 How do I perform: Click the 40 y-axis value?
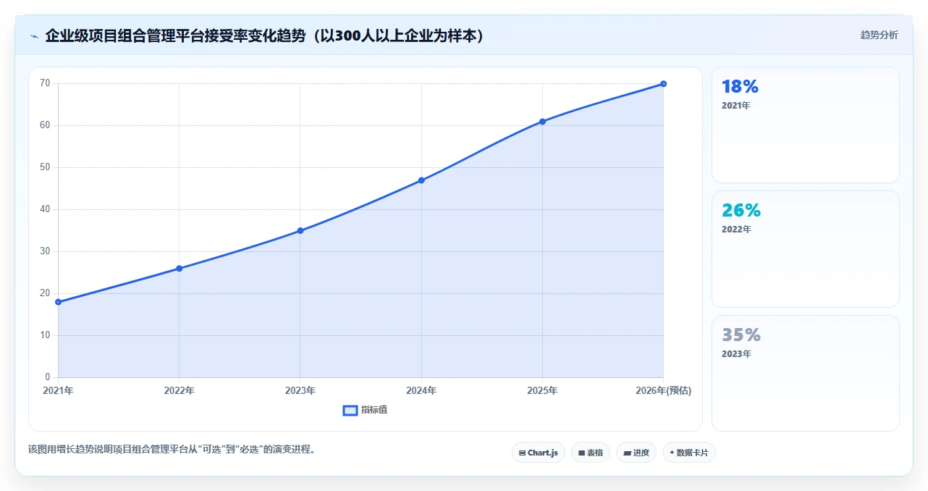tap(45, 209)
